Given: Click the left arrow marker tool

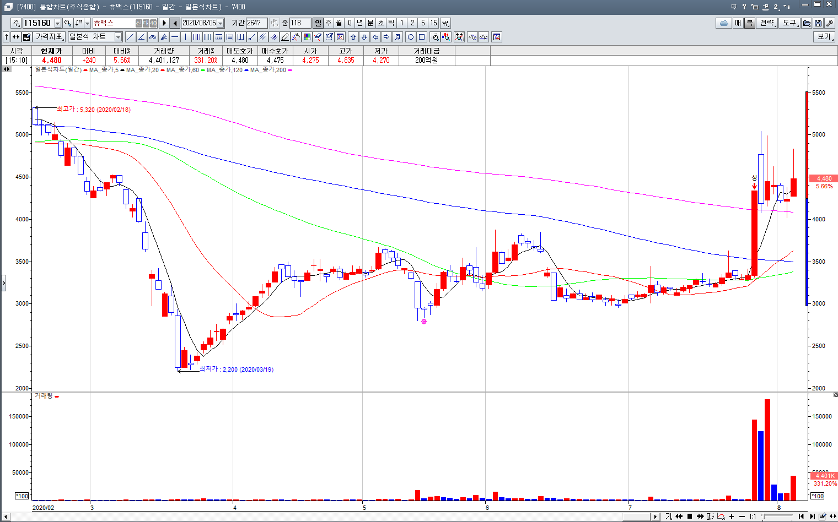Looking at the screenshot, I should [375, 37].
